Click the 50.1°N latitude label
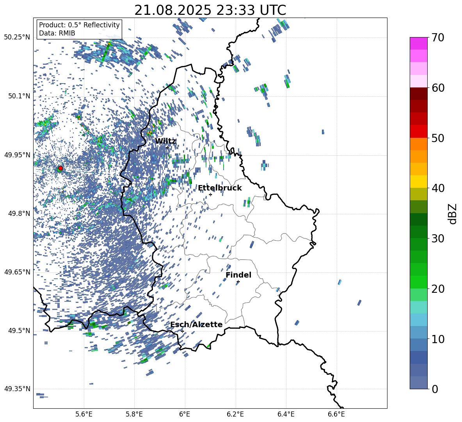Screen dimensions: 462x422 [x=19, y=96]
